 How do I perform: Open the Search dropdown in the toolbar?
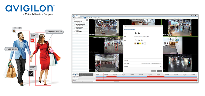coord(80,18)
